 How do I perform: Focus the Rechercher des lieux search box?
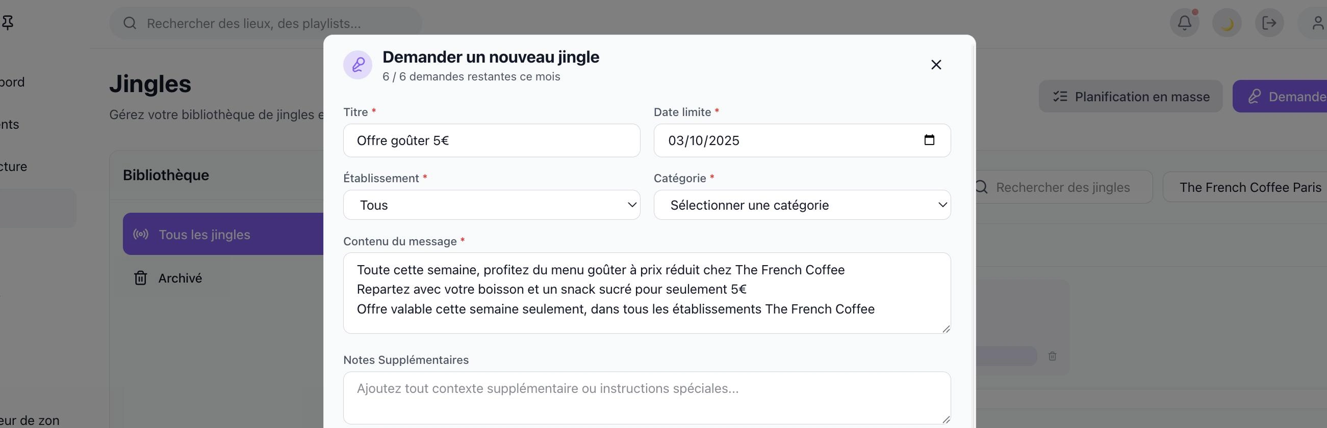(266, 23)
